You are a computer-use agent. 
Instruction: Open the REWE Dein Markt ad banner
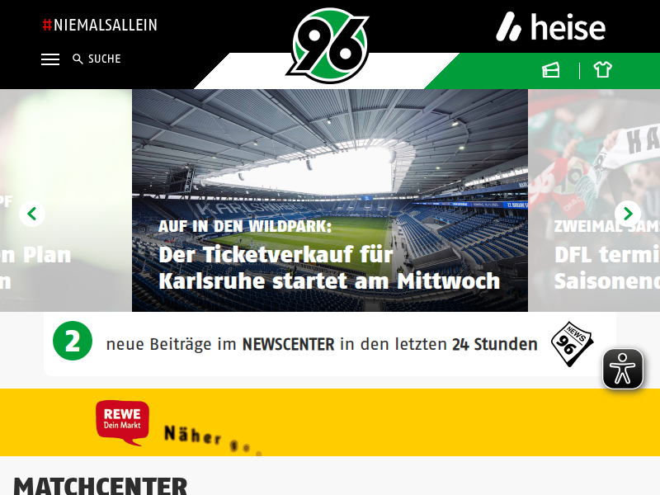(x=330, y=422)
